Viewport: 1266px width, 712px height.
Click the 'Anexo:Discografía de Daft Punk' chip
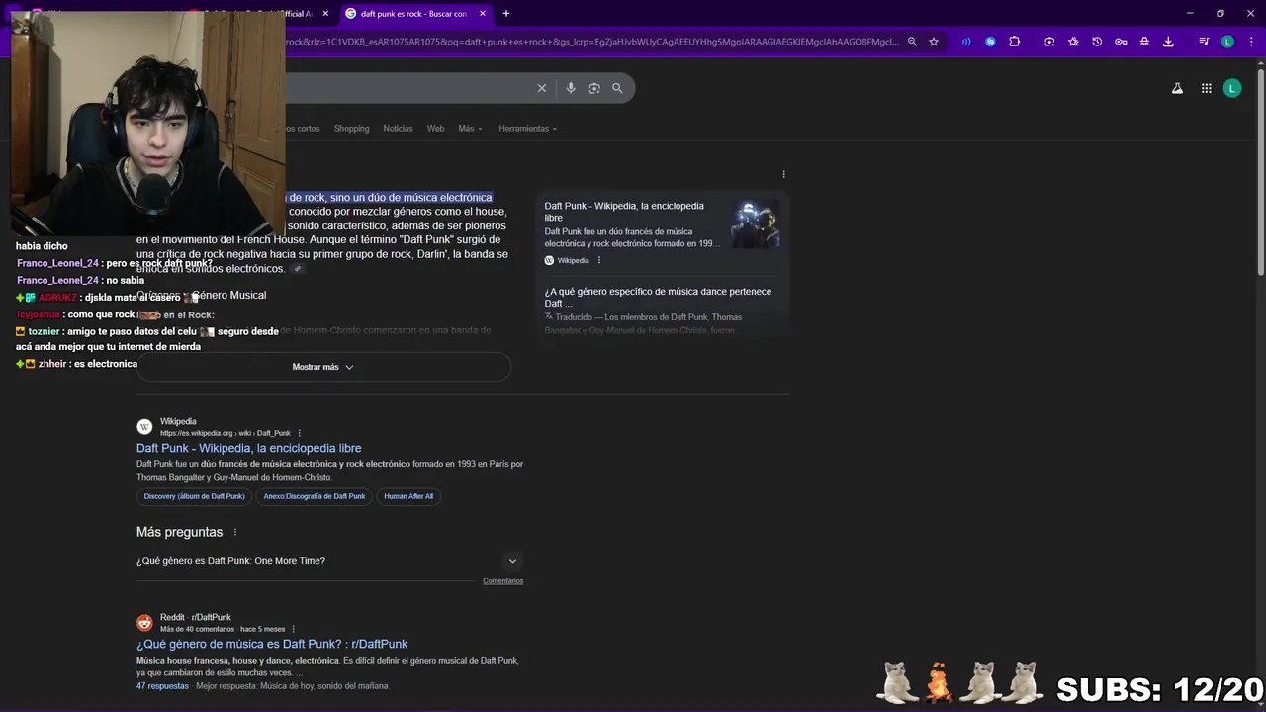[314, 496]
